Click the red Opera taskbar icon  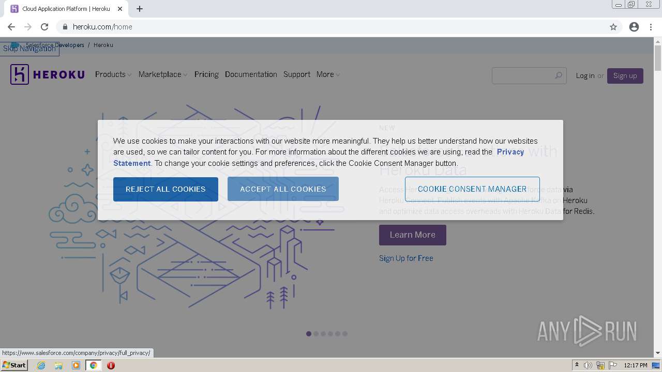click(111, 365)
